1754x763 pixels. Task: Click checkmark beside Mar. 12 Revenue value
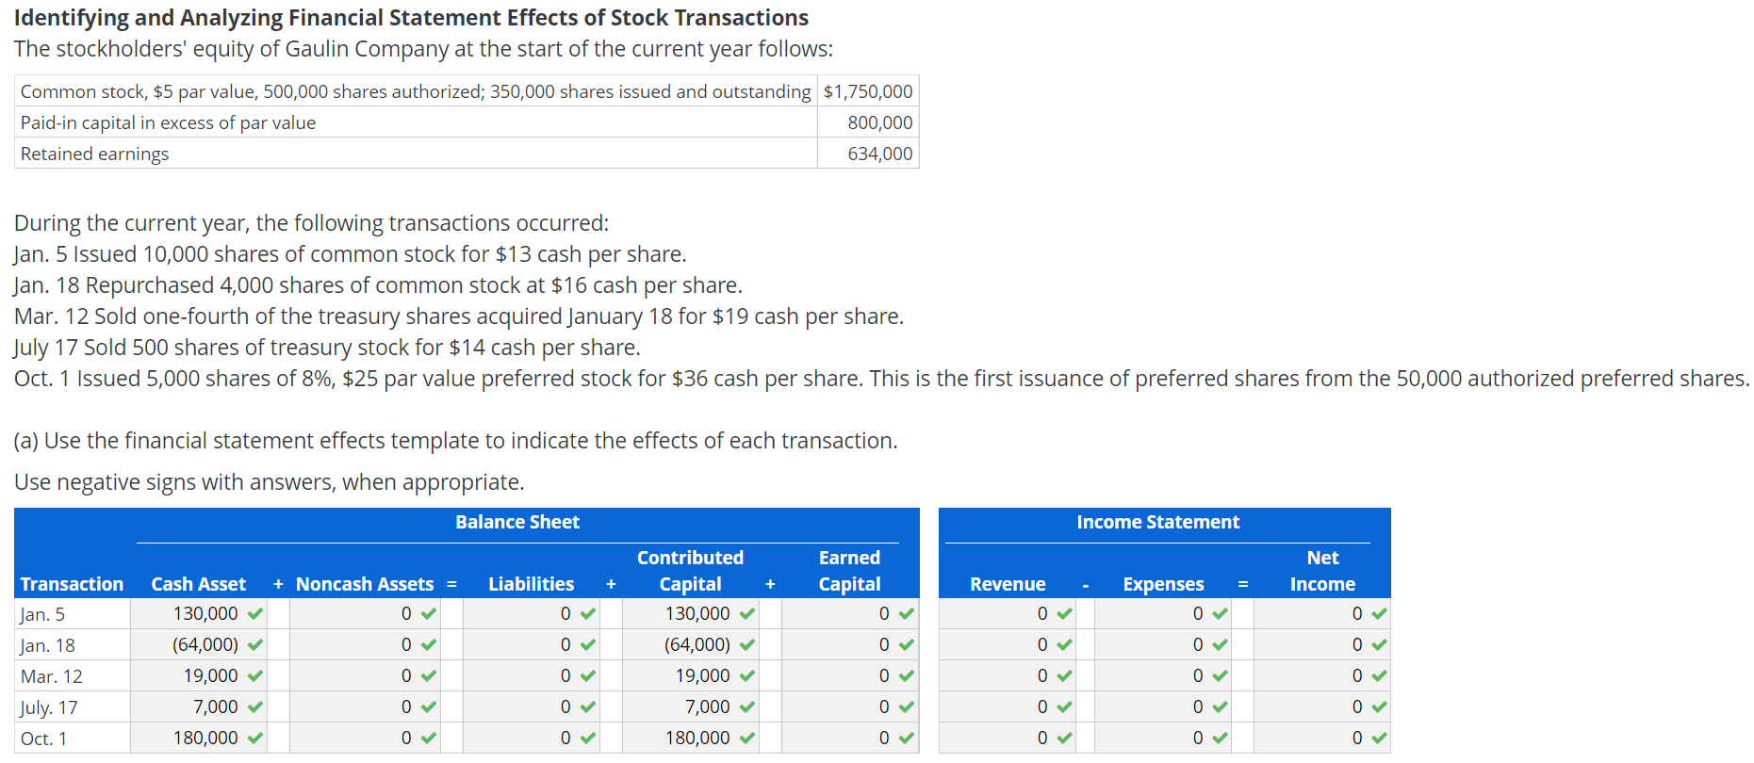1064,676
